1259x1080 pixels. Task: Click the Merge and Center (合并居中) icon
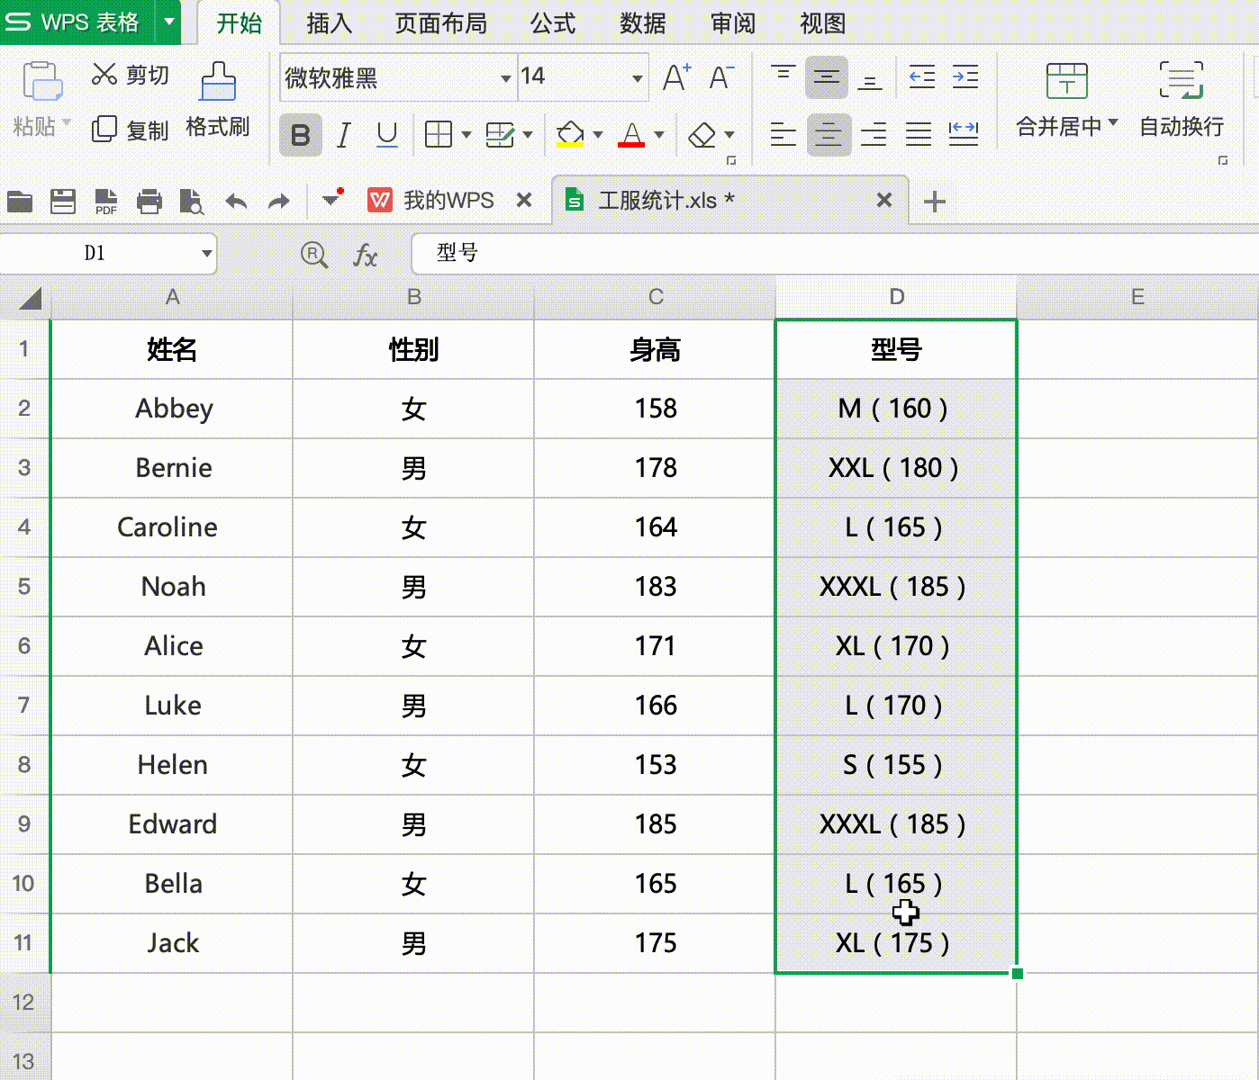[x=1067, y=81]
